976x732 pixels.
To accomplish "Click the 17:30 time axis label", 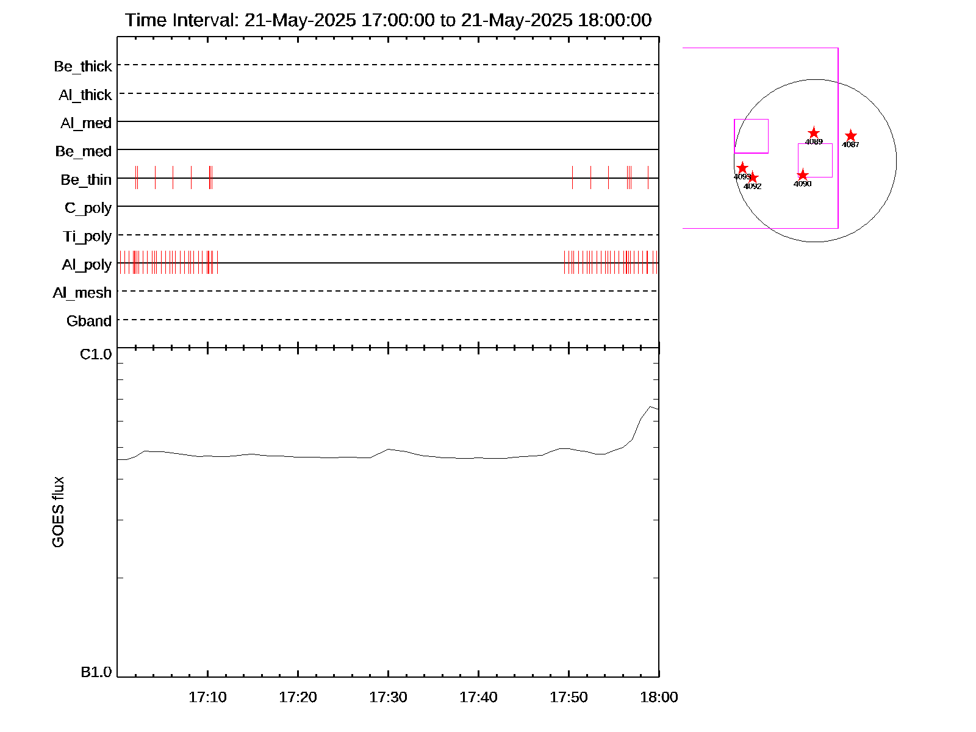I will pyautogui.click(x=388, y=697).
